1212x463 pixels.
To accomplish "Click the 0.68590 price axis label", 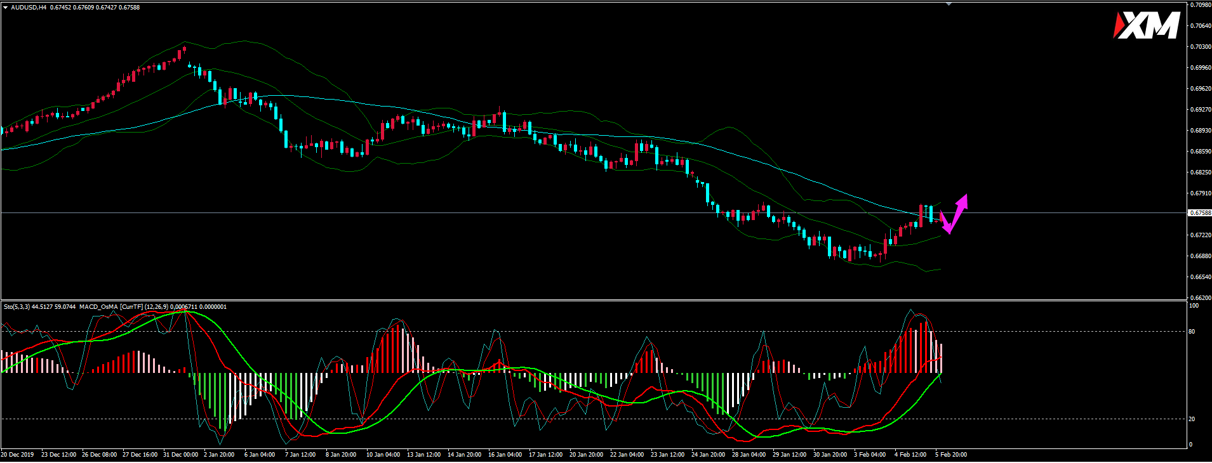I will click(x=1201, y=152).
